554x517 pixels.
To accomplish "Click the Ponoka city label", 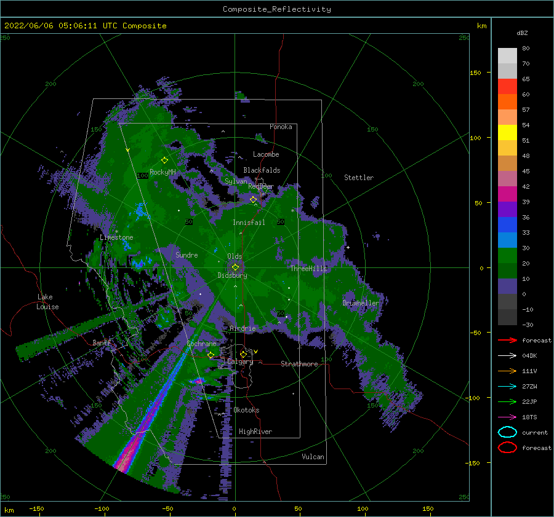I will point(281,127).
